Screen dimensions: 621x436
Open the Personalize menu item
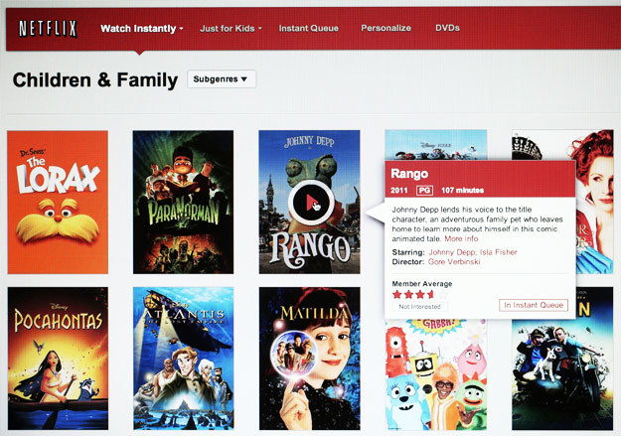(x=386, y=28)
